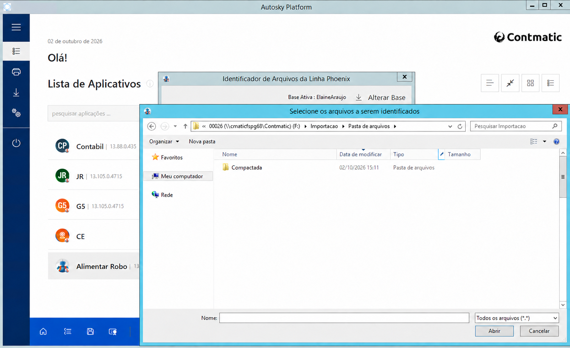Click the info icon next to Lista de Aplicativos
Viewport: 570px width, 348px height.
coord(150,84)
